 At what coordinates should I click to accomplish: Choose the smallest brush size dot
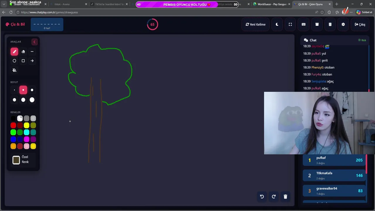click(14, 90)
